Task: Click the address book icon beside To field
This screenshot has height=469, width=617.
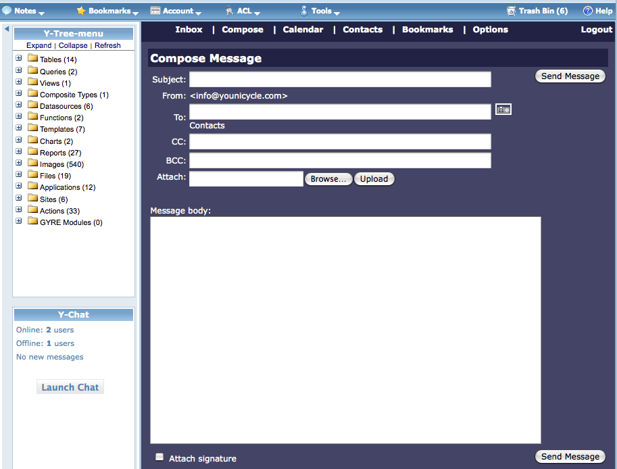Action: [x=503, y=109]
